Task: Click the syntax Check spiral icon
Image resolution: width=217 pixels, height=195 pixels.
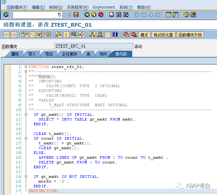Action: pyautogui.click(x=48, y=35)
